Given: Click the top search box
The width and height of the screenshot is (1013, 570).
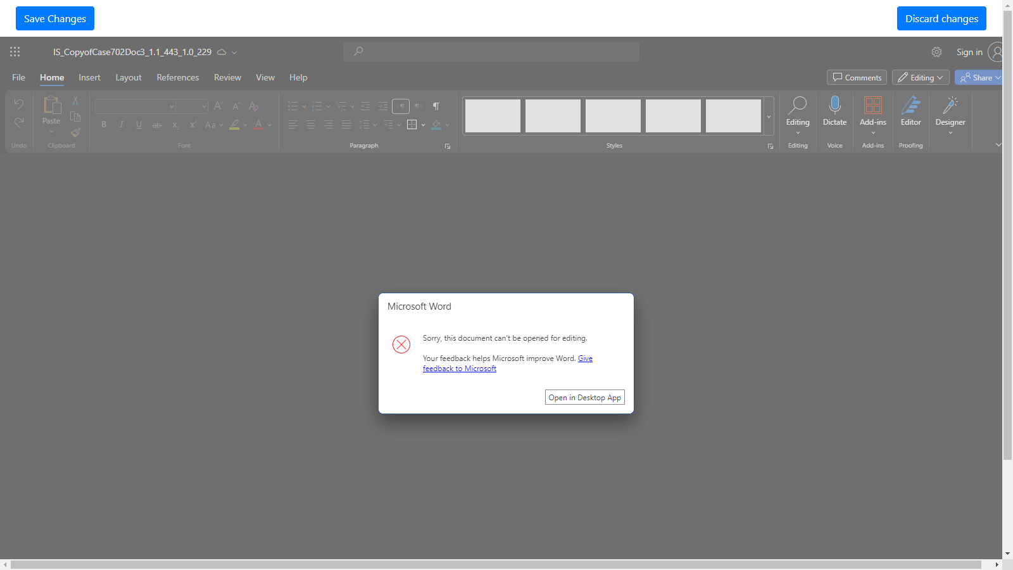Looking at the screenshot, I should 491,52.
